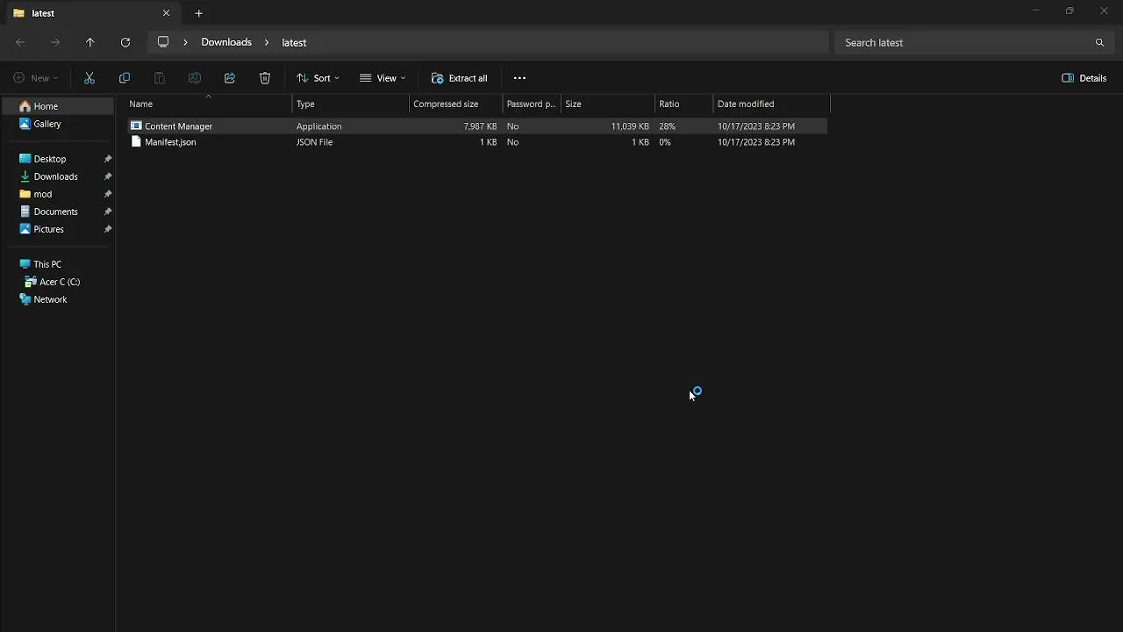Click the 28% ratio cell
The height and width of the screenshot is (632, 1123).
click(x=667, y=126)
